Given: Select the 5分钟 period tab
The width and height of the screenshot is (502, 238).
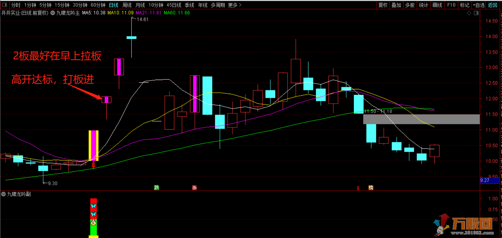Looking at the screenshot, I should [45, 5].
